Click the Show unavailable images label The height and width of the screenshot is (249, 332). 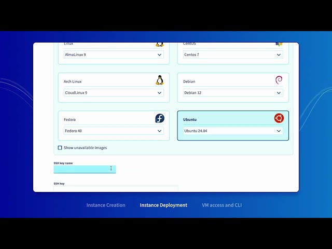point(85,147)
